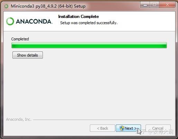Click the UAC shield icon on the Next button
The image size is (178, 139).
(122, 128)
